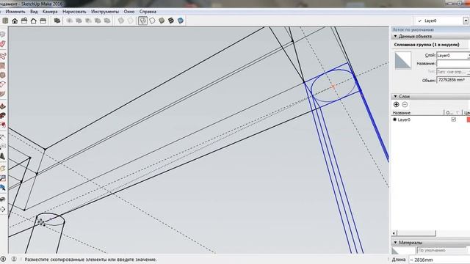Viewport: 470px width, 264px height.
Task: Open the Тип type dropdown
Action: click(x=453, y=72)
